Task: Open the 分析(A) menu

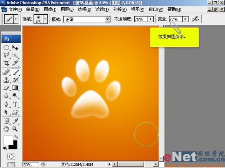Action: click(x=120, y=10)
